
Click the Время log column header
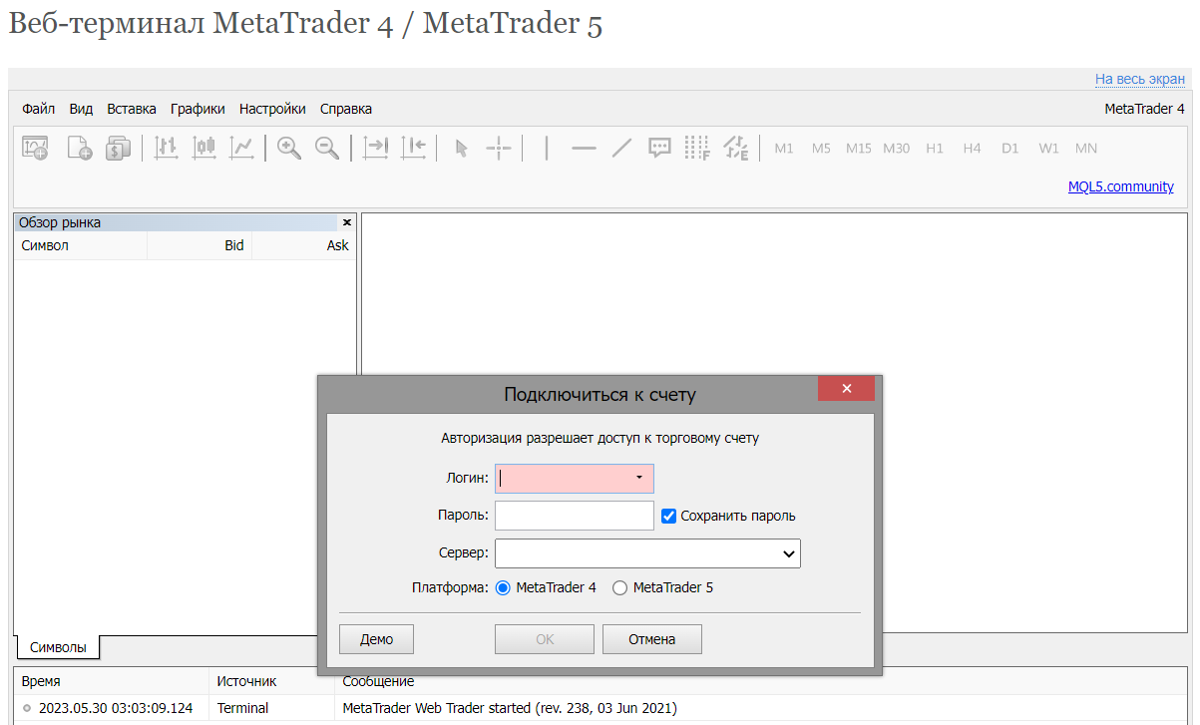coord(111,681)
